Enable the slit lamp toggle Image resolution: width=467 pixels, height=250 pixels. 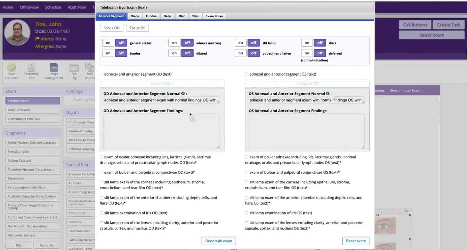(240, 42)
